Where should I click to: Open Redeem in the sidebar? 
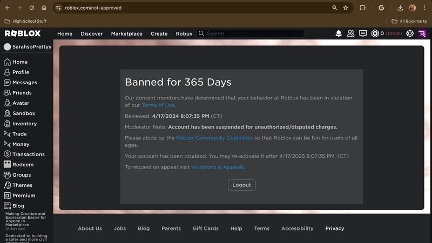point(19,165)
